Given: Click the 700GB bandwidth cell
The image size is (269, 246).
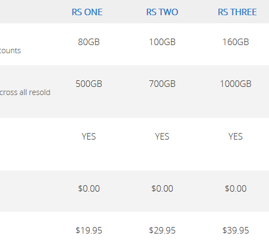Looking at the screenshot, I should click(162, 84).
